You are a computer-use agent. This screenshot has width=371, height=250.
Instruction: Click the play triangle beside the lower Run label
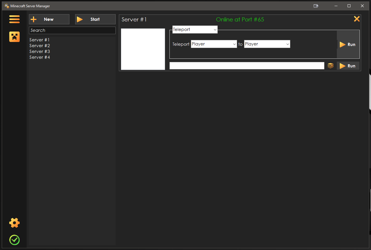[x=342, y=66]
